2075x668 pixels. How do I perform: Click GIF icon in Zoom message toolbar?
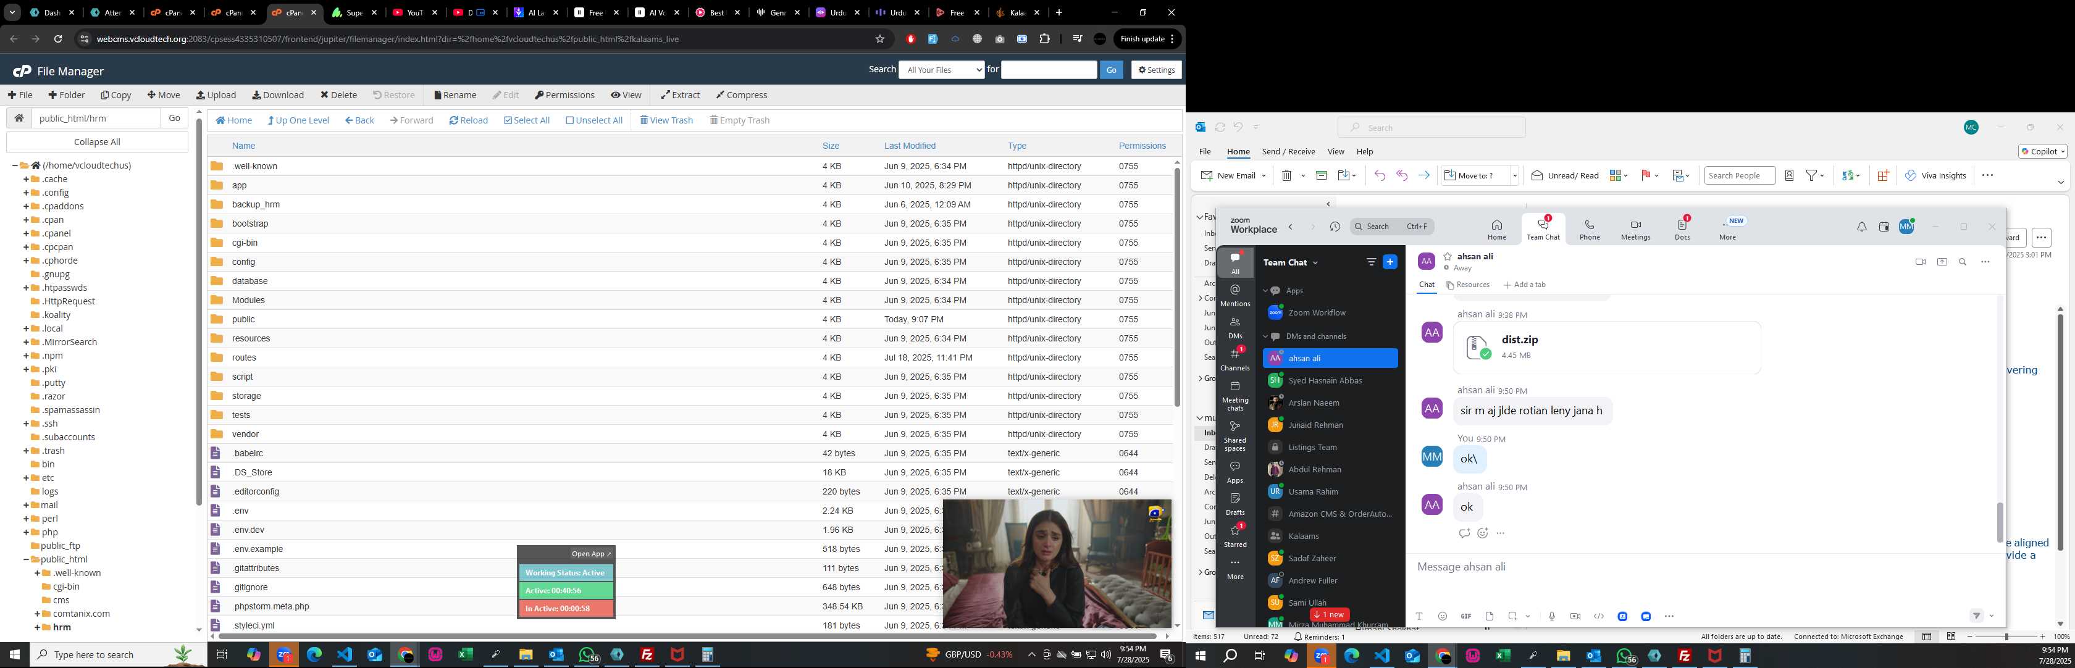[1466, 617]
